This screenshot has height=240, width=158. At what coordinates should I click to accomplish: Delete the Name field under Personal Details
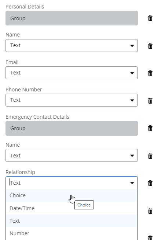pyautogui.click(x=150, y=46)
